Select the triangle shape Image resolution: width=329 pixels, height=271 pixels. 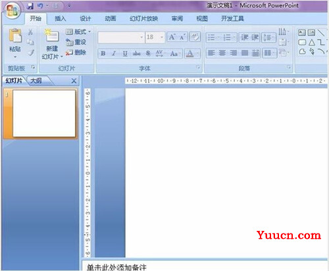click(312, 42)
